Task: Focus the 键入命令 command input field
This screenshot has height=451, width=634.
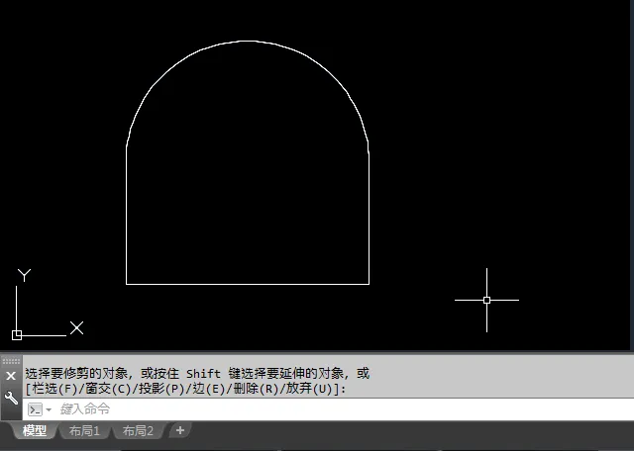Action: point(297,409)
